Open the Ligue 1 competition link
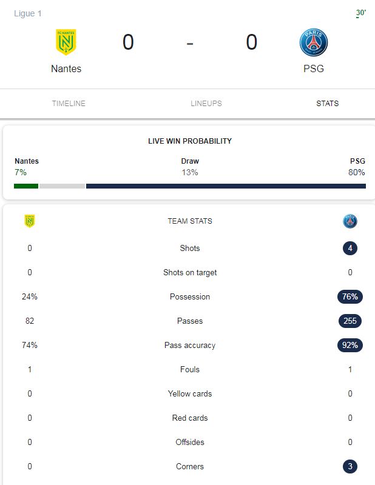This screenshot has width=375, height=485. [x=27, y=13]
